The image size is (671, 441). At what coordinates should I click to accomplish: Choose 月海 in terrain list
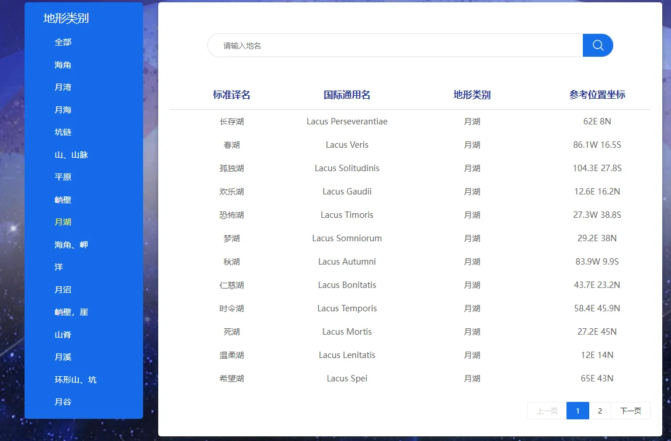point(63,110)
